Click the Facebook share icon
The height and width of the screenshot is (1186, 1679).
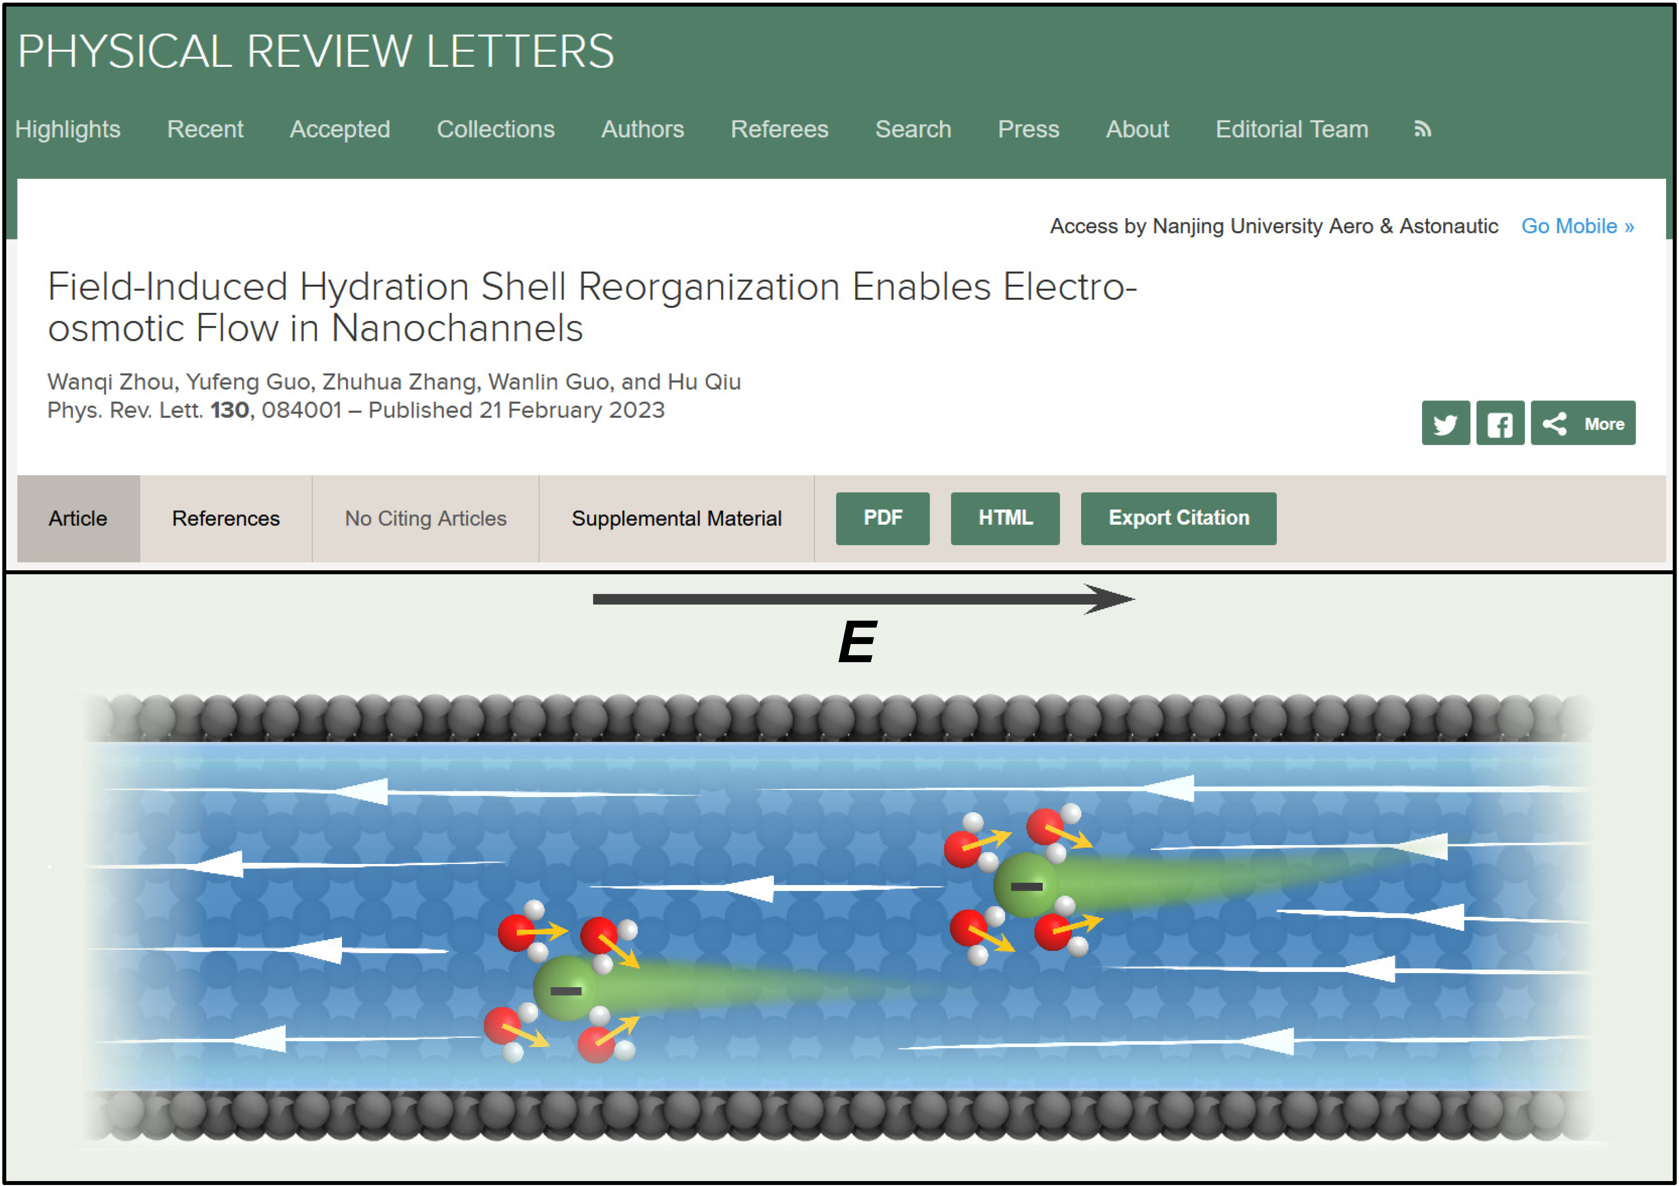click(1500, 423)
